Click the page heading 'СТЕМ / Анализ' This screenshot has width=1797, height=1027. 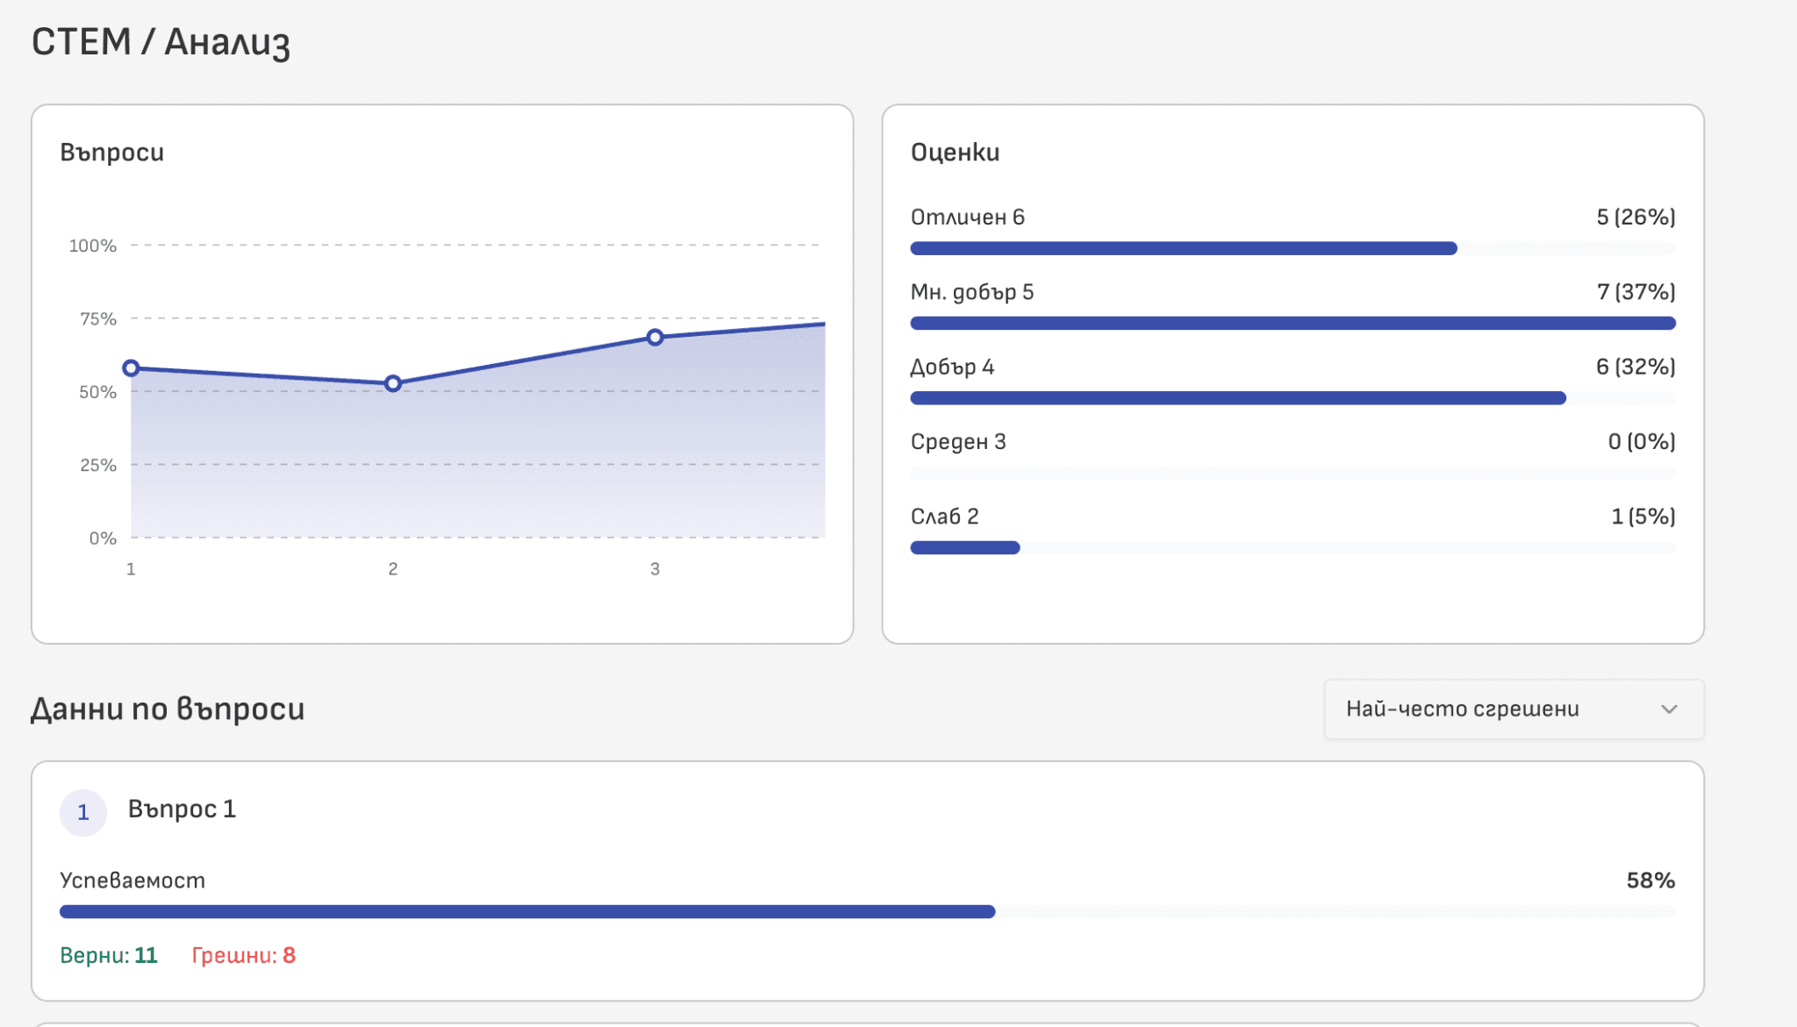point(161,42)
